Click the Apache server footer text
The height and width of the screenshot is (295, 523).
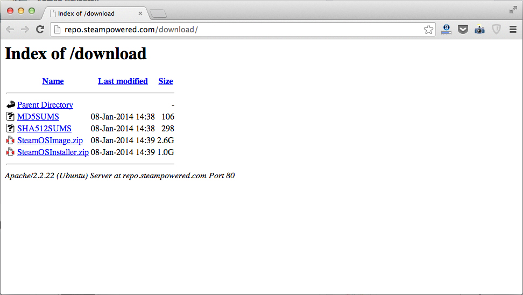click(120, 175)
